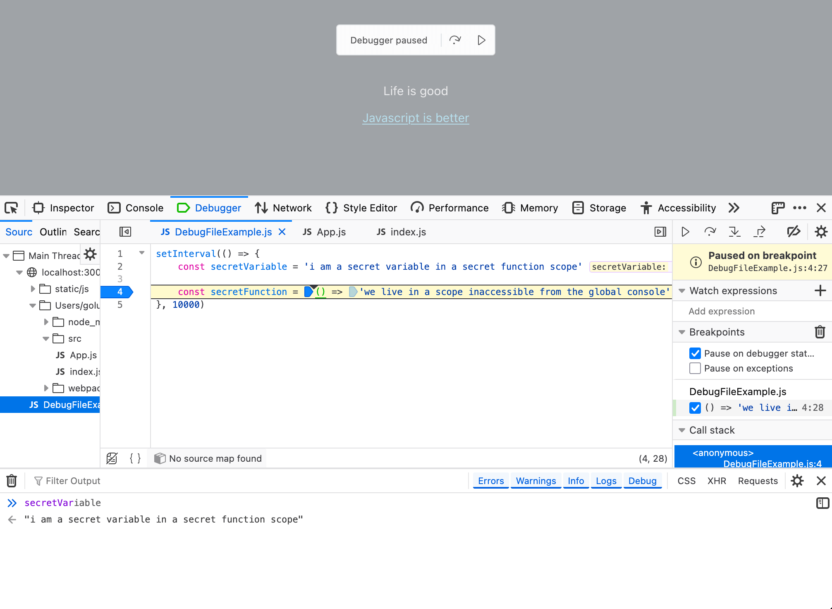Toggle pretty print on the source

pos(134,458)
